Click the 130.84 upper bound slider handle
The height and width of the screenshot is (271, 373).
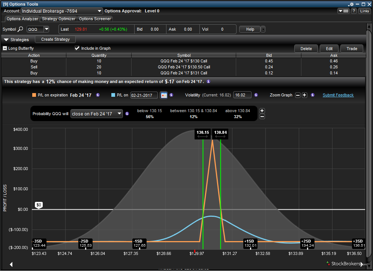click(220, 134)
